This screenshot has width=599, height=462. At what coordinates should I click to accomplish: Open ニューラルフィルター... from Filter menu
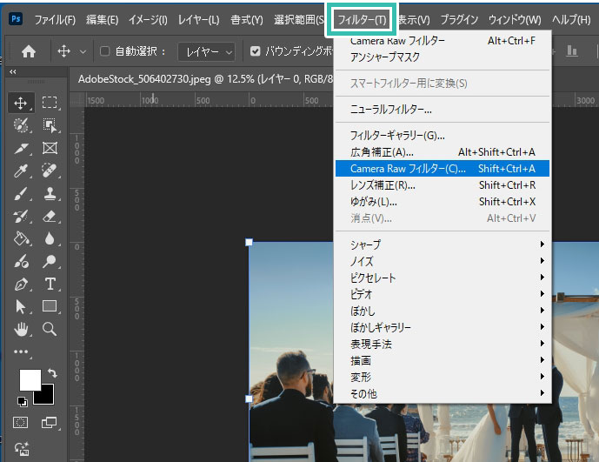click(390, 110)
